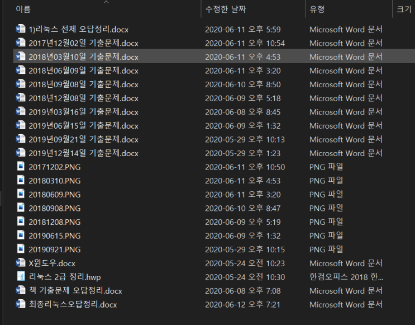Click Word icon of 2018년06월09일 기출문제.docx
415x325 pixels.
point(21,70)
